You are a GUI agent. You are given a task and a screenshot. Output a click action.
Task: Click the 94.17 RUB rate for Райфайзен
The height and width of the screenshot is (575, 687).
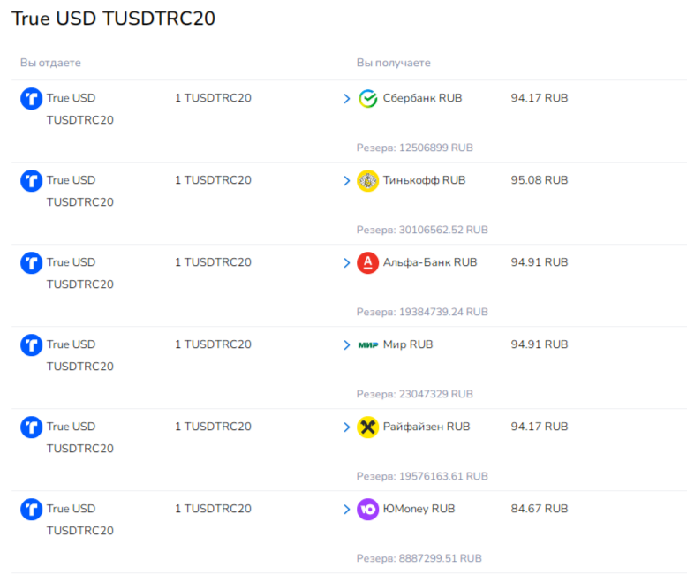click(540, 427)
